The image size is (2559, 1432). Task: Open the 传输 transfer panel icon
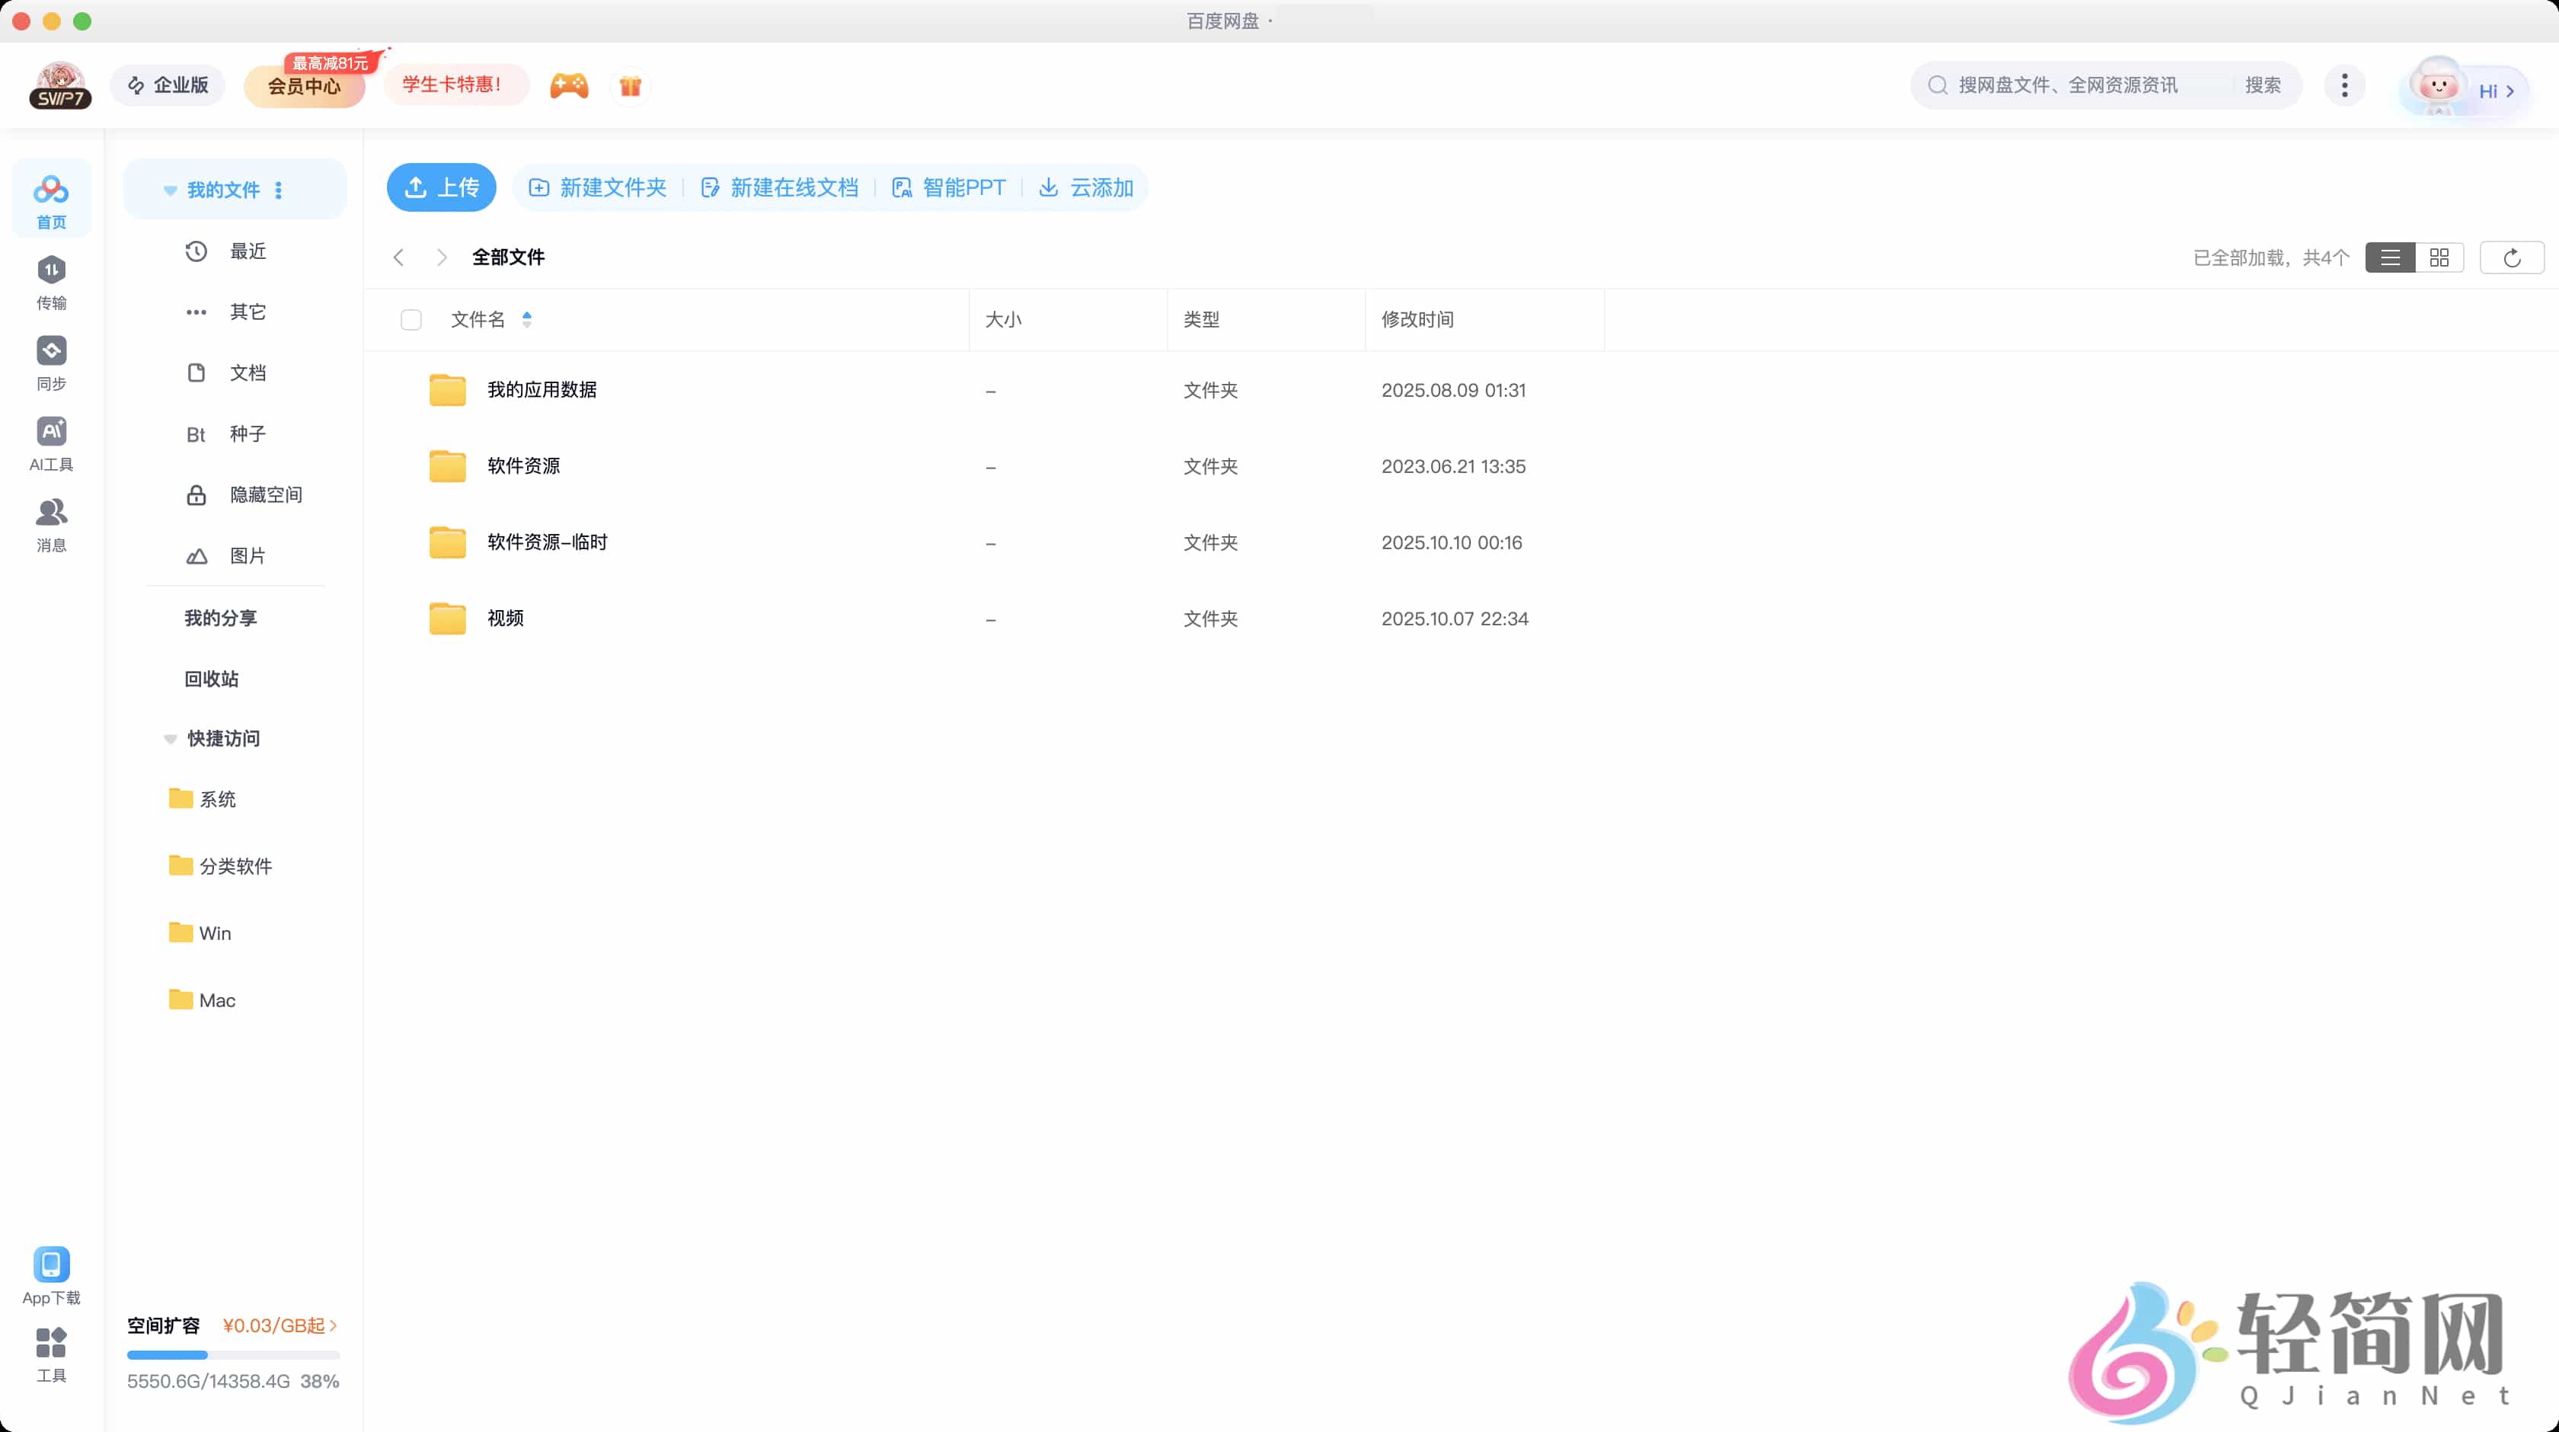51,271
